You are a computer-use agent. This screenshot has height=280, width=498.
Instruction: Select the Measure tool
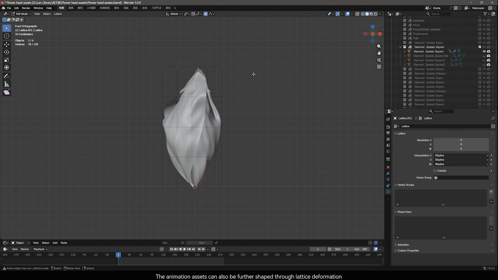pos(6,84)
